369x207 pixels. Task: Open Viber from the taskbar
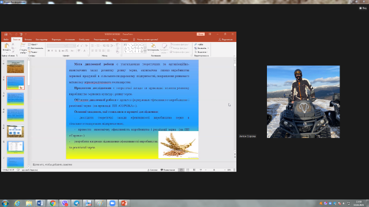pyautogui.click(x=65, y=203)
